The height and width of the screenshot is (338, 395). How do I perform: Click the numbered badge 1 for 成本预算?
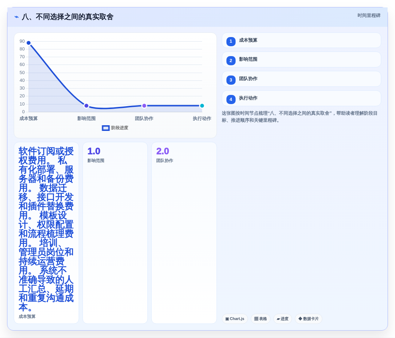pos(231,41)
